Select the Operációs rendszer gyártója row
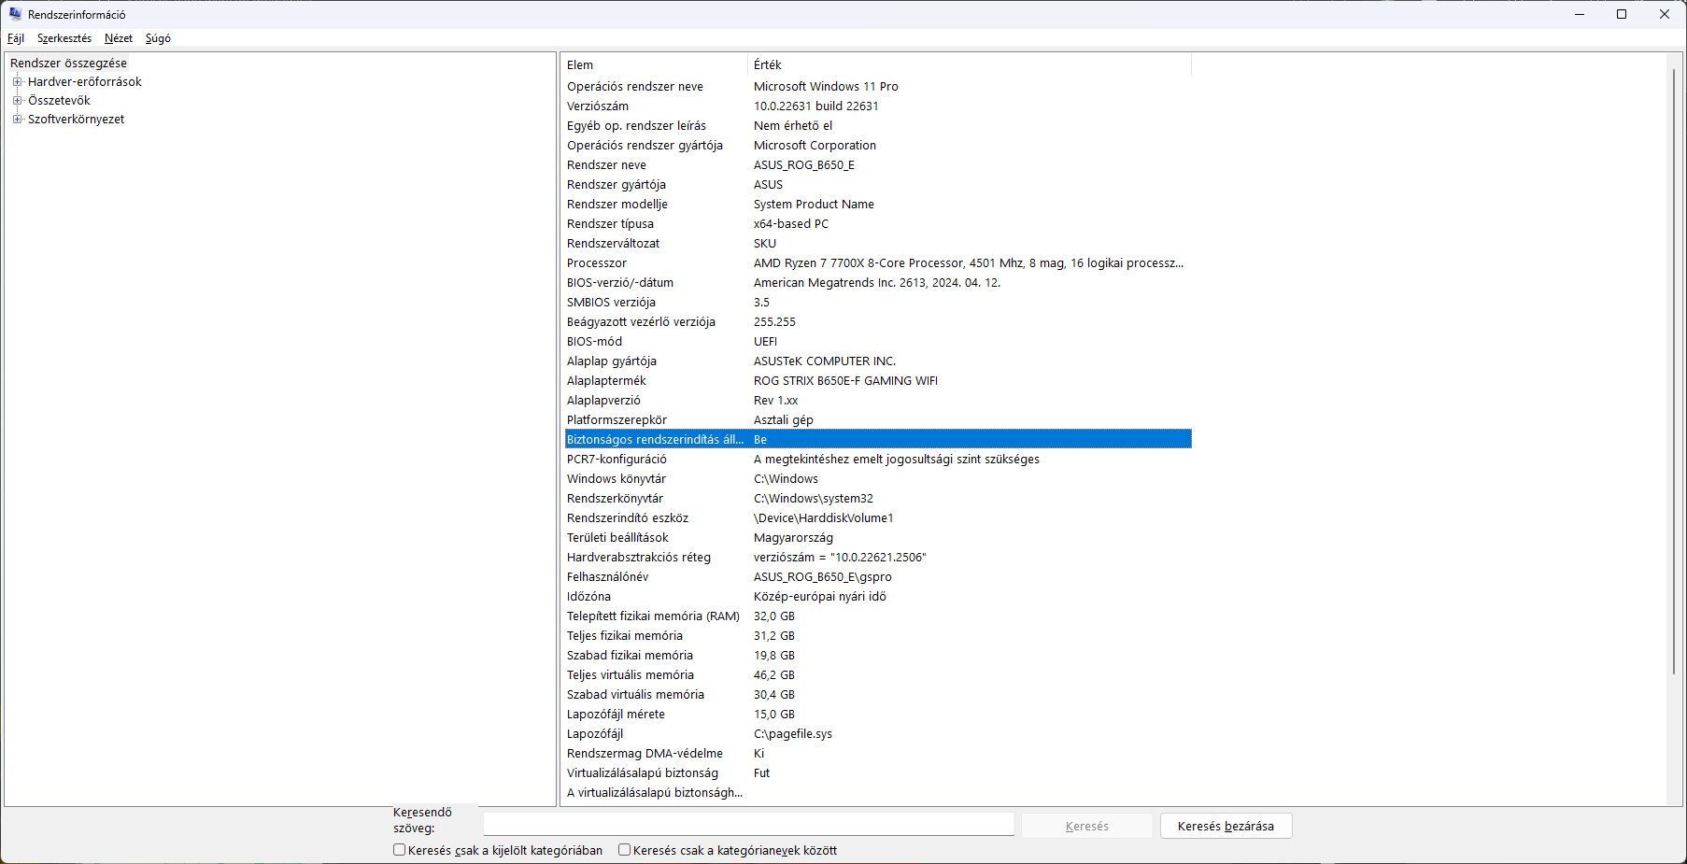Screen dimensions: 1687x864 [878, 145]
